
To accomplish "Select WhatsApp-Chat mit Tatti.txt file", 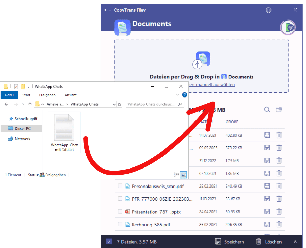I will 64,132.
